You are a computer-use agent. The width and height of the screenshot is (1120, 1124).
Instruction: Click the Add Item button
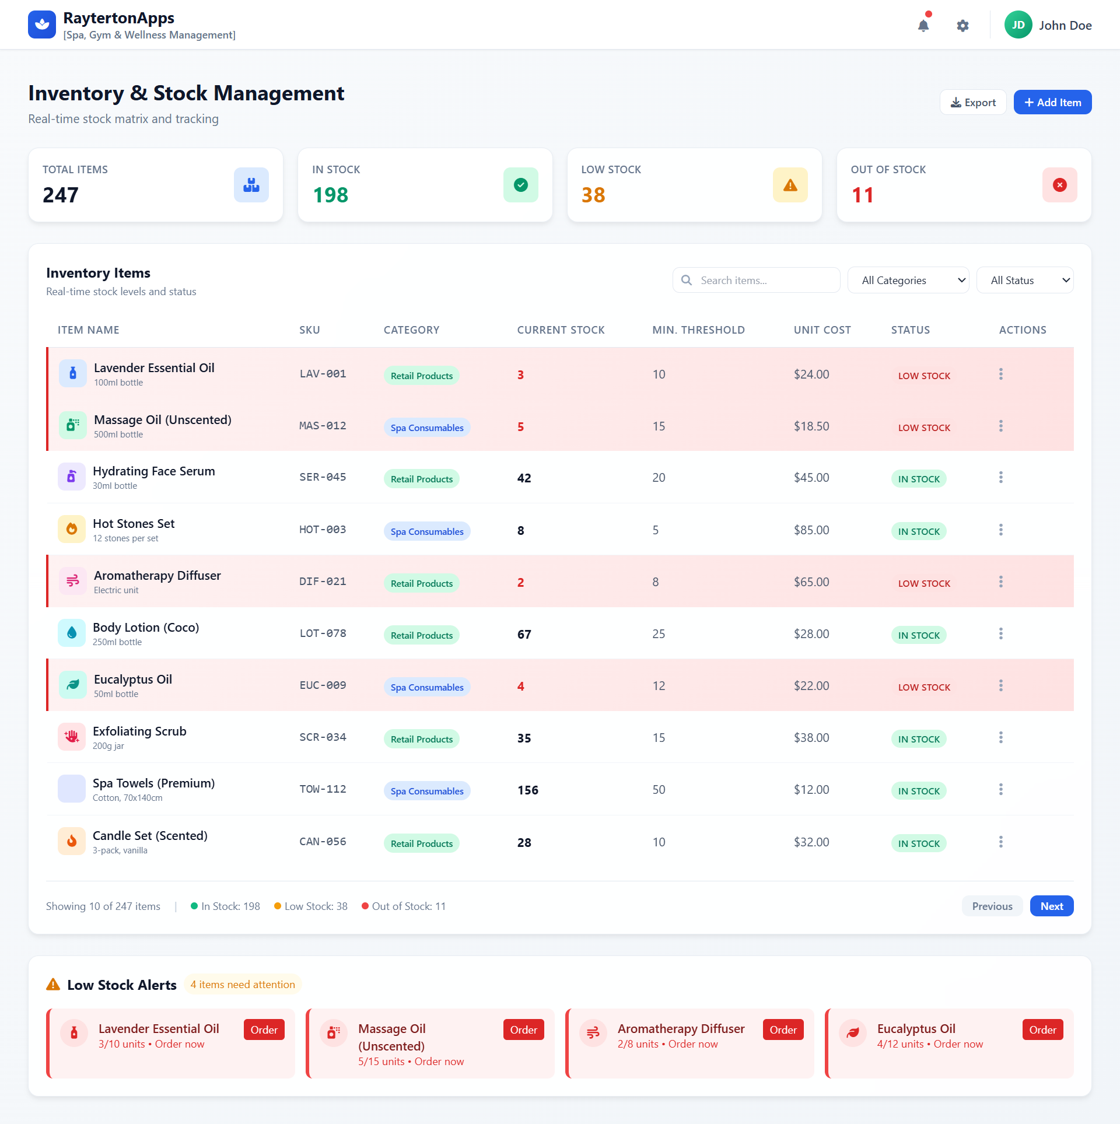1052,102
